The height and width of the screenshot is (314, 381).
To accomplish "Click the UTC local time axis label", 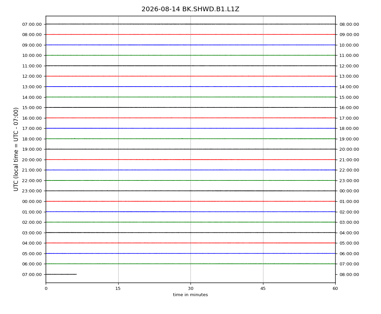I will (x=16, y=149).
